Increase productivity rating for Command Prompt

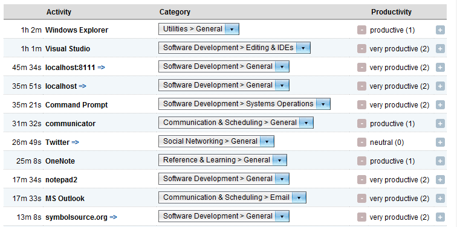pyautogui.click(x=440, y=105)
